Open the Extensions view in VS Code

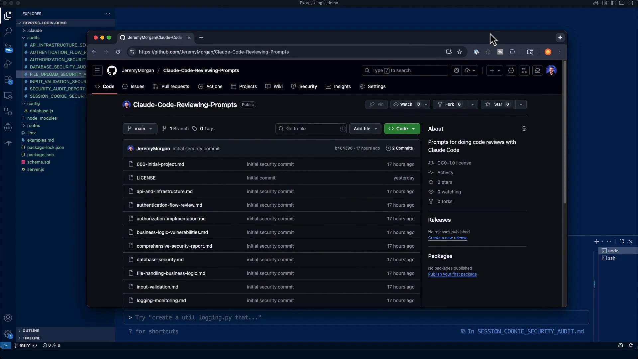coord(8,80)
